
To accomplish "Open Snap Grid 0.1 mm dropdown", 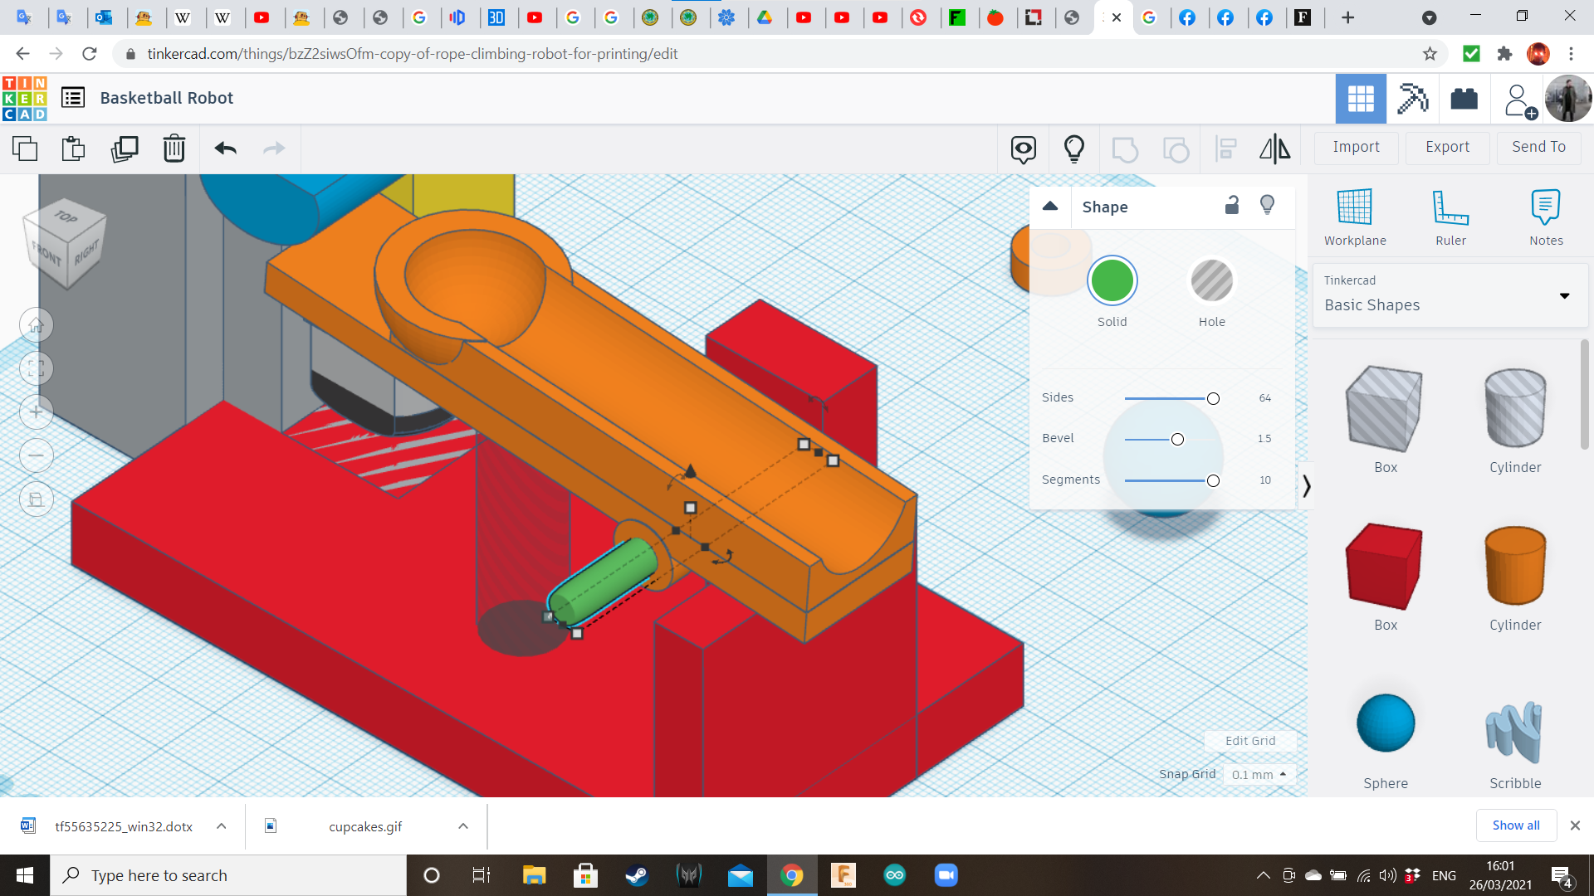I will 1259,774.
